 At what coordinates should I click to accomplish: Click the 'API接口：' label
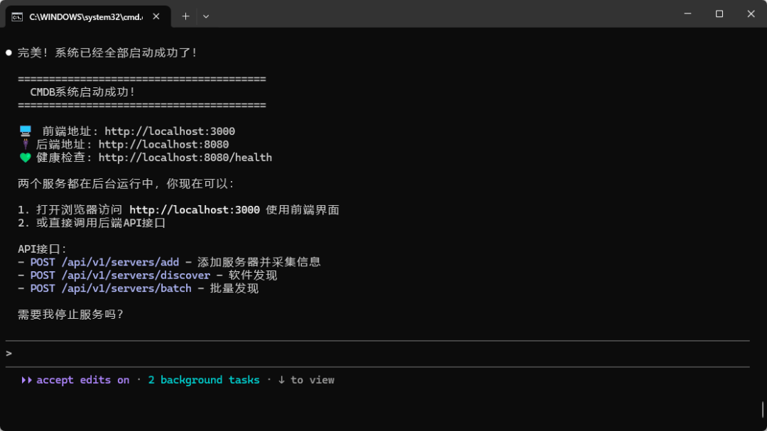coord(43,249)
